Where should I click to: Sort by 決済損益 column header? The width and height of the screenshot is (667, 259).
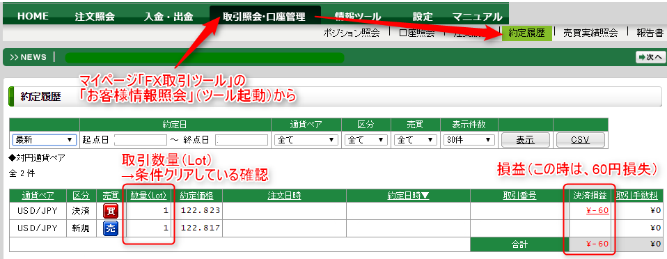(590, 196)
